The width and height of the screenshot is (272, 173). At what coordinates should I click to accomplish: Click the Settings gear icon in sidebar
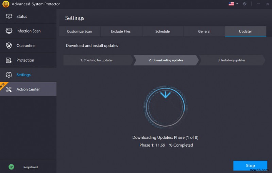9,75
